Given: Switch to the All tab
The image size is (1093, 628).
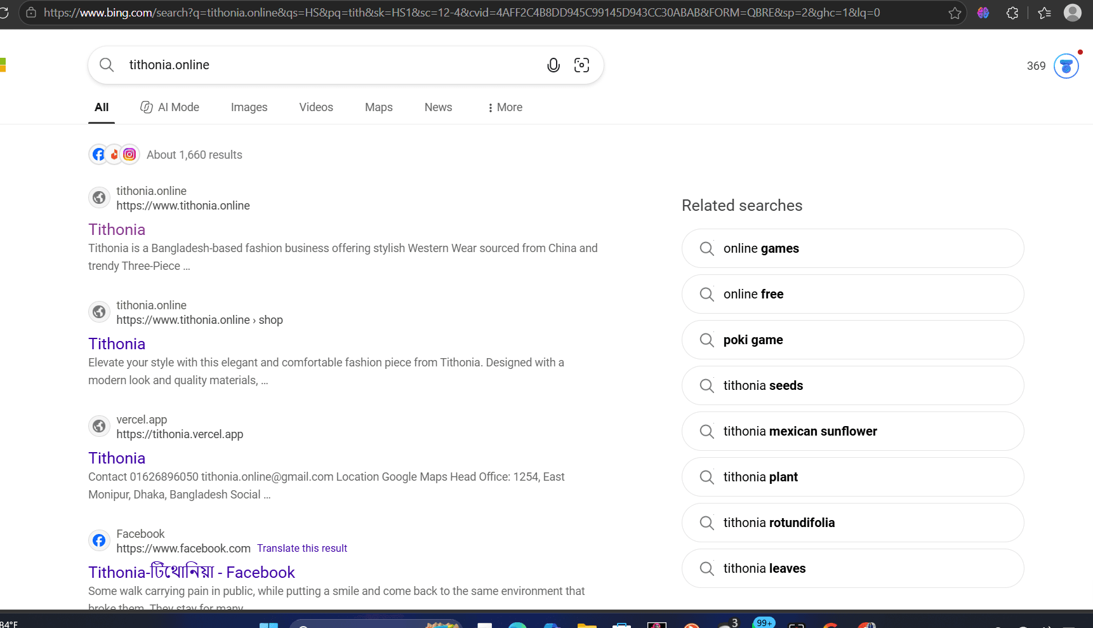Looking at the screenshot, I should click(102, 107).
